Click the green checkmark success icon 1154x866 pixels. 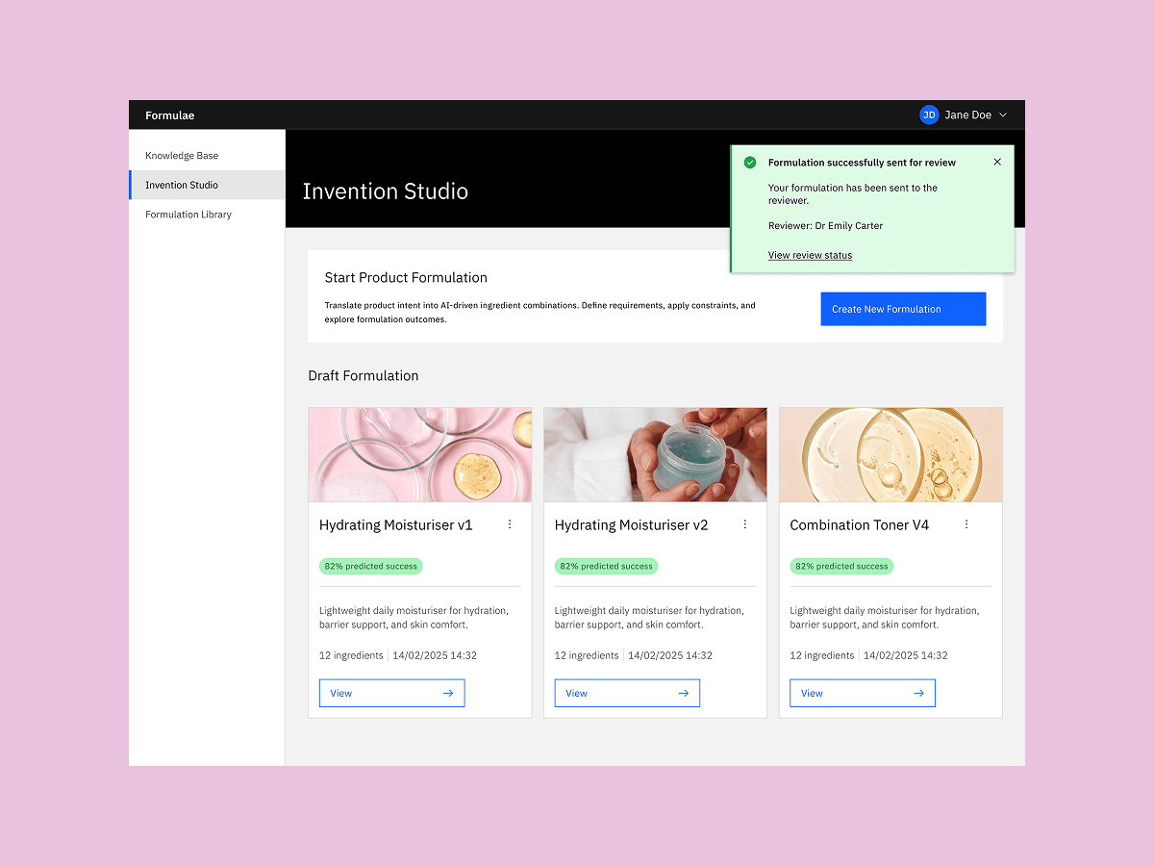point(750,163)
